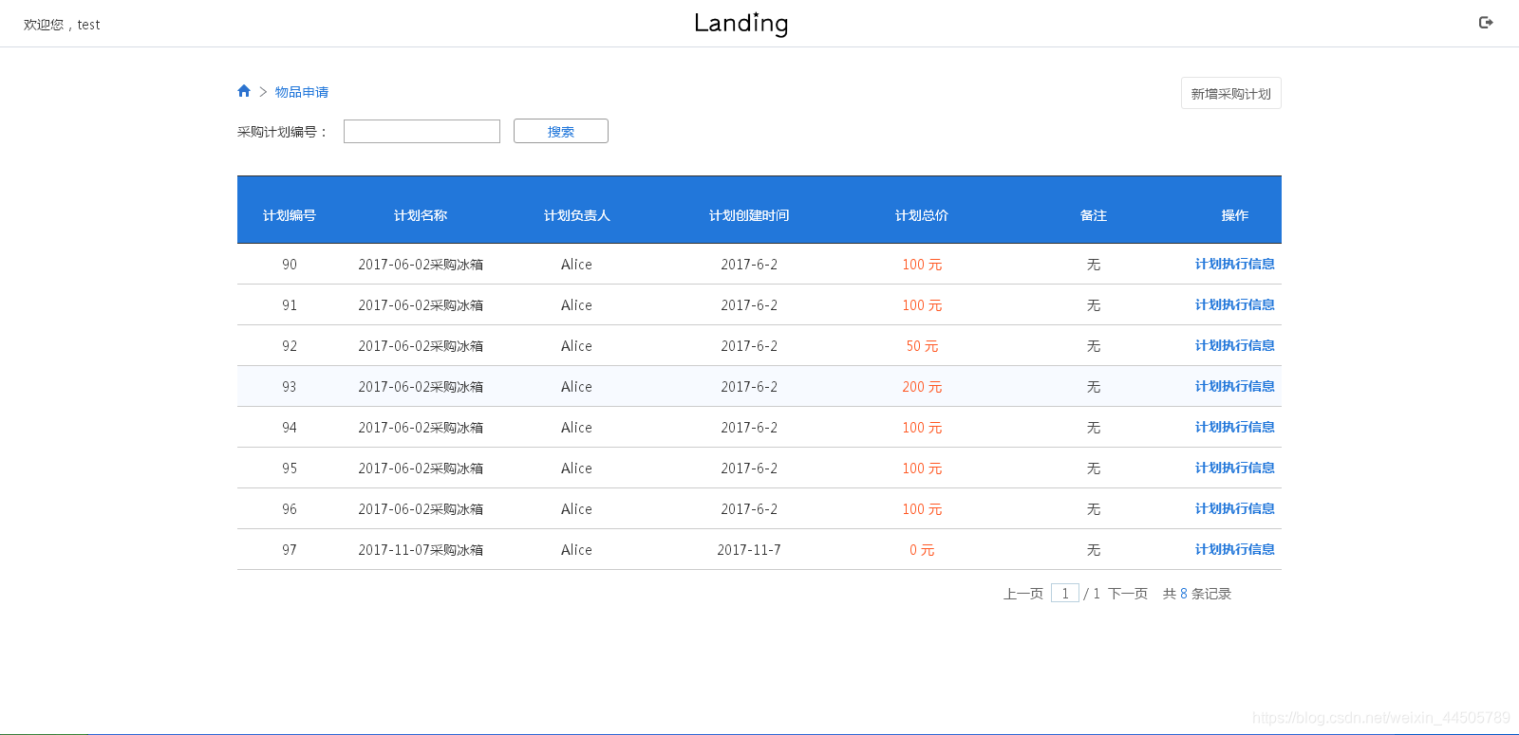The image size is (1519, 735).
Task: Open 计划执行信息 for plan 93
Action: click(1234, 386)
